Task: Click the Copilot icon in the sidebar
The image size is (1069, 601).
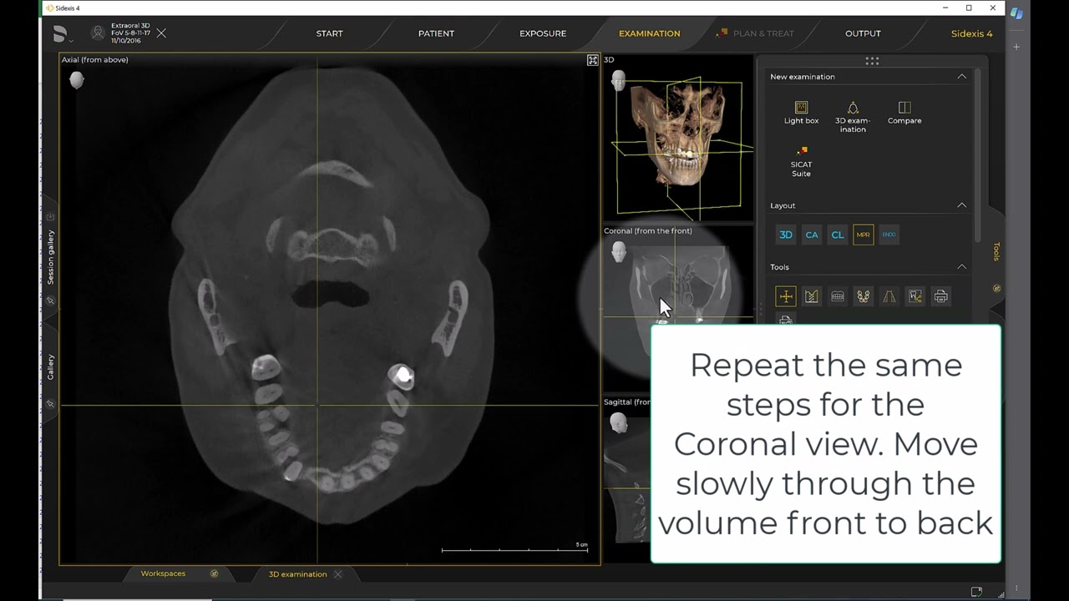Action: click(1016, 13)
